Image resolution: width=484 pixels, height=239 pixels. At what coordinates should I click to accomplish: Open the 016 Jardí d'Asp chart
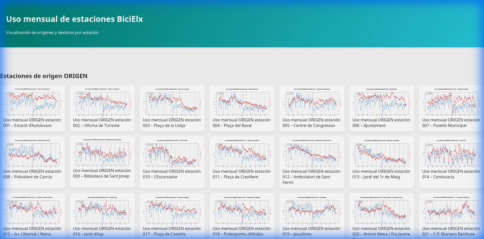point(102,210)
